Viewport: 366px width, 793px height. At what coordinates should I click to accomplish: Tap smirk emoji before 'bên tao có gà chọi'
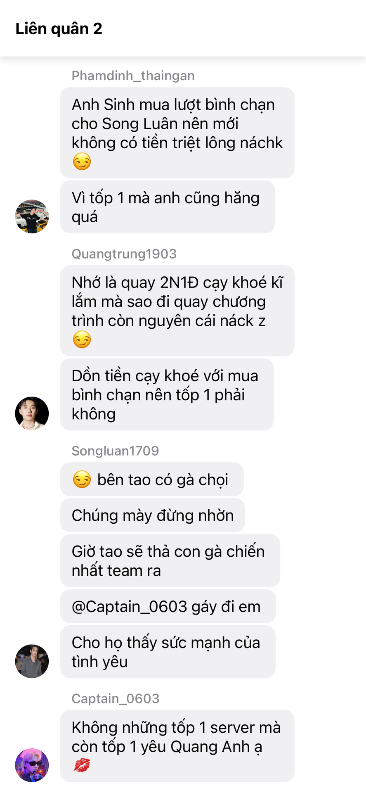[82, 480]
